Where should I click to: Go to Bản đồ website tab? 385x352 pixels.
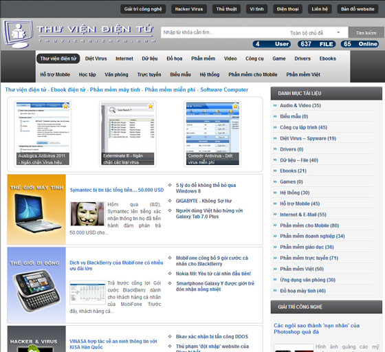[x=357, y=9]
